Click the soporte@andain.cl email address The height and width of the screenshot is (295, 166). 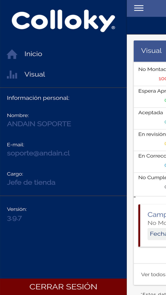click(x=38, y=153)
